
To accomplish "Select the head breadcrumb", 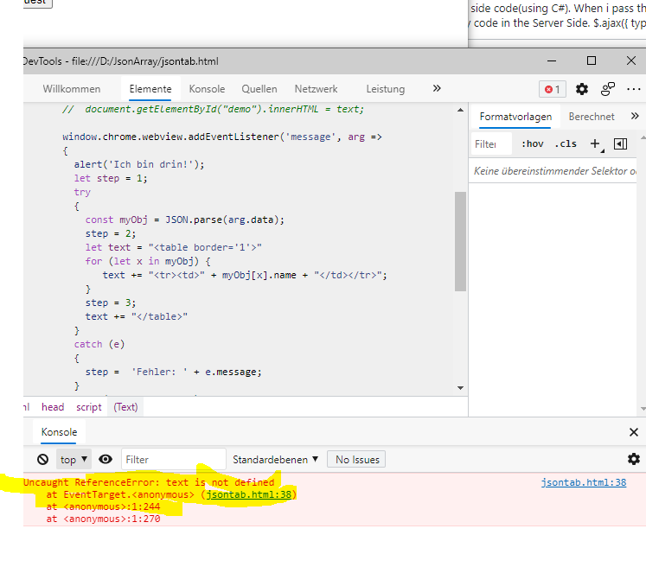I will [x=53, y=407].
